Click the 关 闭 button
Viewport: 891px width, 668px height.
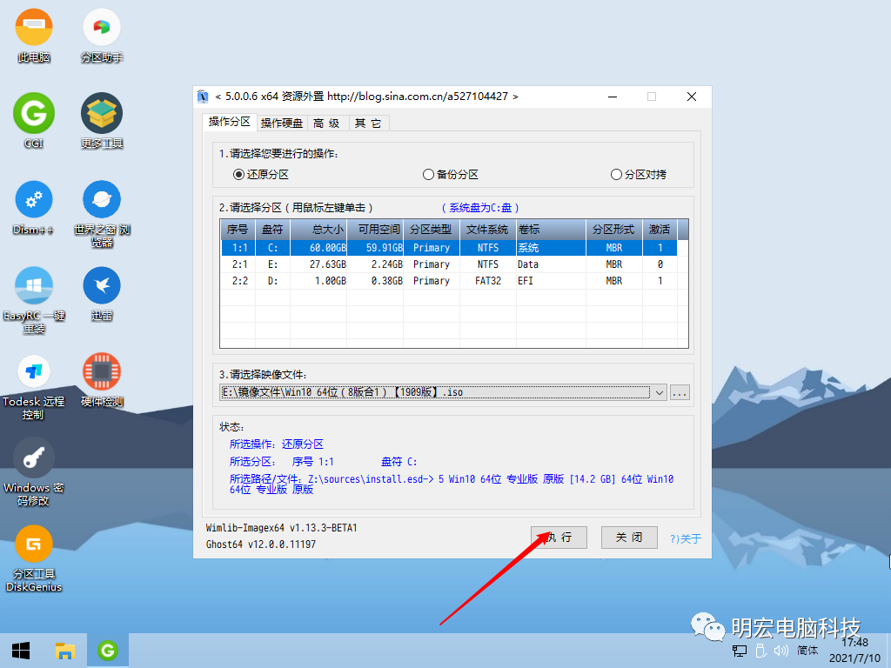click(x=629, y=538)
